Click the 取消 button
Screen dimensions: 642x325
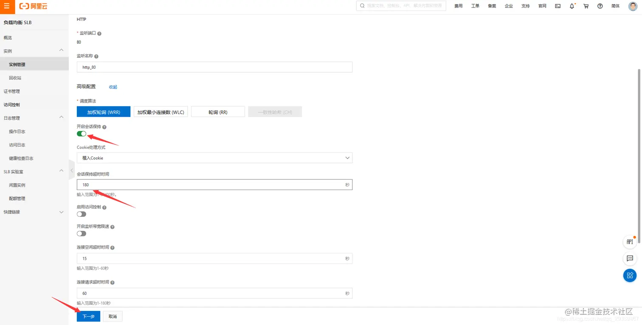click(x=113, y=316)
